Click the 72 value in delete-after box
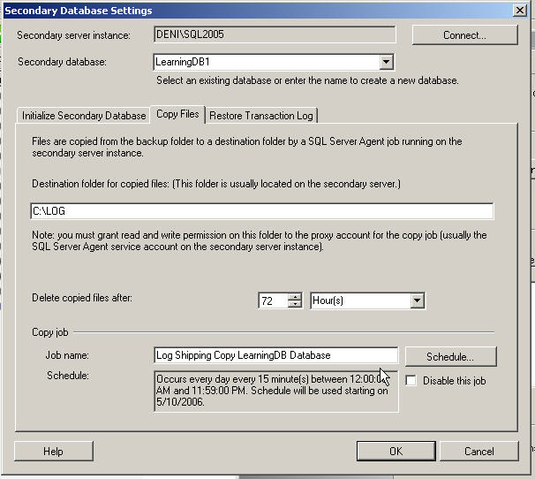Image resolution: width=535 pixels, height=479 pixels. 272,300
